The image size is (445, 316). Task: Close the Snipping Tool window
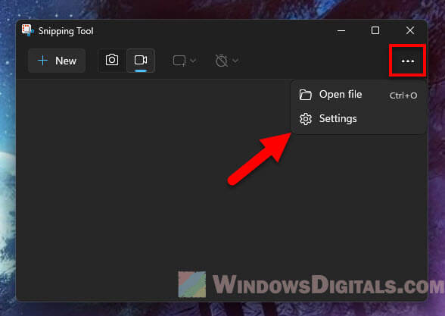410,30
